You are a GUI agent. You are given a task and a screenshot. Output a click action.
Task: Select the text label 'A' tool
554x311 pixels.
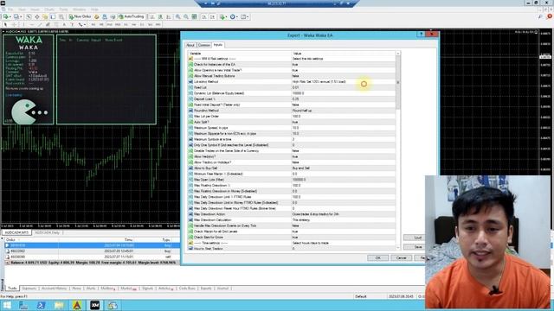tap(64, 24)
